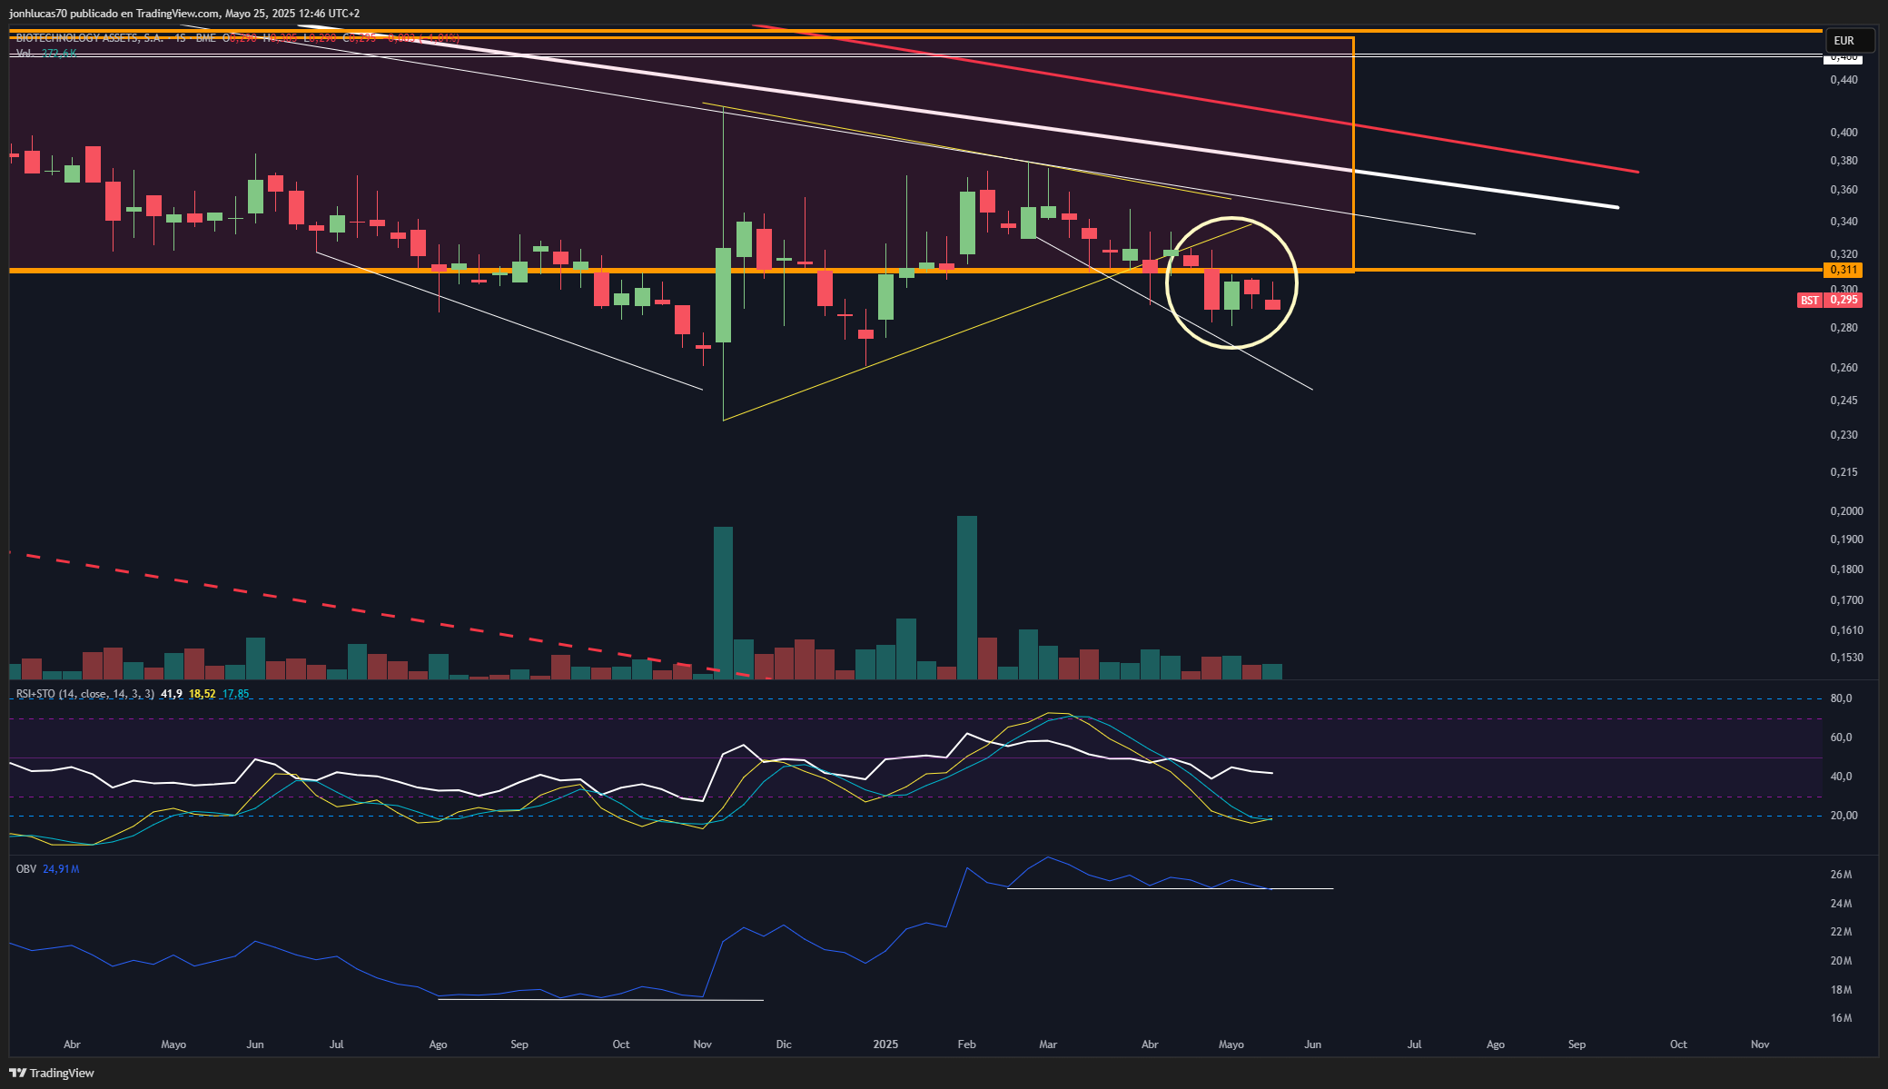Image resolution: width=1888 pixels, height=1089 pixels.
Task: Click the tallest volume bar in February
Action: click(x=967, y=597)
